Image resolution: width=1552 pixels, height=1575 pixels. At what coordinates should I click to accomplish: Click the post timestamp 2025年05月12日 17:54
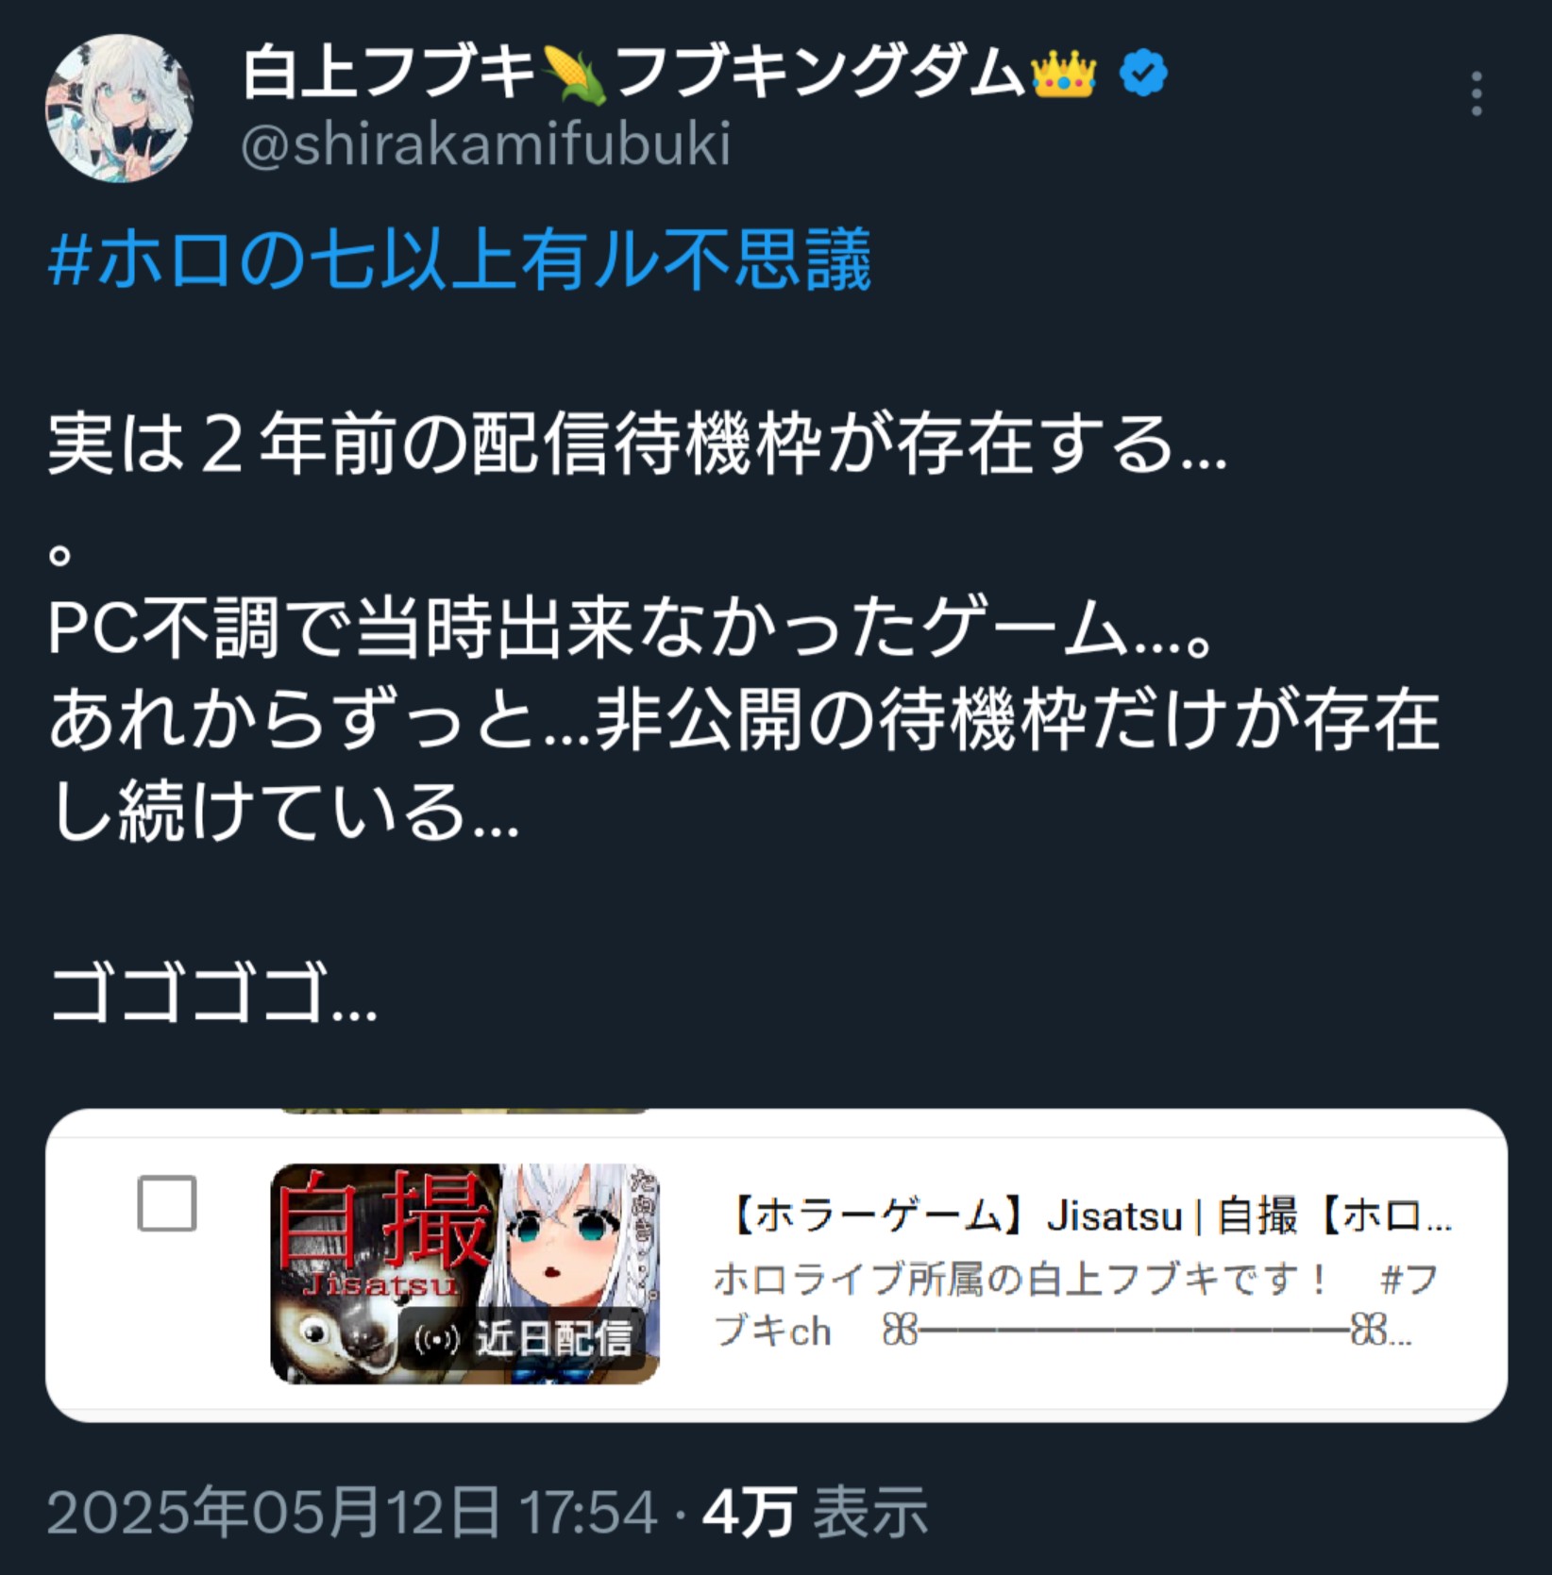pyautogui.click(x=352, y=1512)
